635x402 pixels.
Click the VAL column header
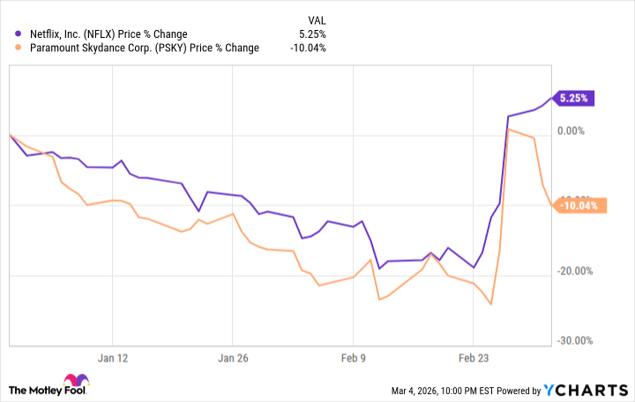point(316,19)
